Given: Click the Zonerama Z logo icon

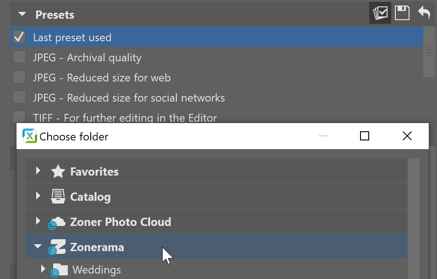Looking at the screenshot, I should (x=57, y=247).
